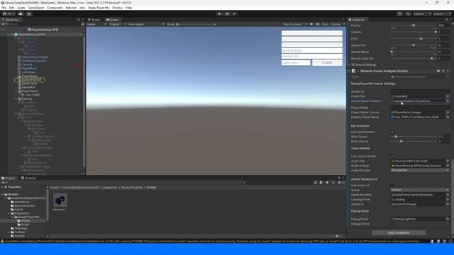Open the Netcode menu
The width and height of the screenshot is (454, 255).
(x=71, y=8)
